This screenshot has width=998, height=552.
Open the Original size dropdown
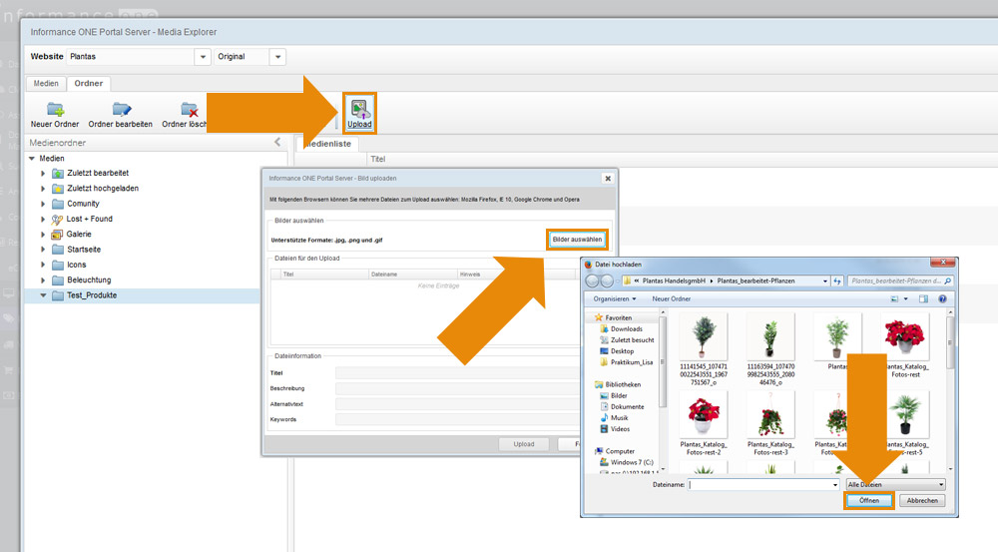click(278, 57)
